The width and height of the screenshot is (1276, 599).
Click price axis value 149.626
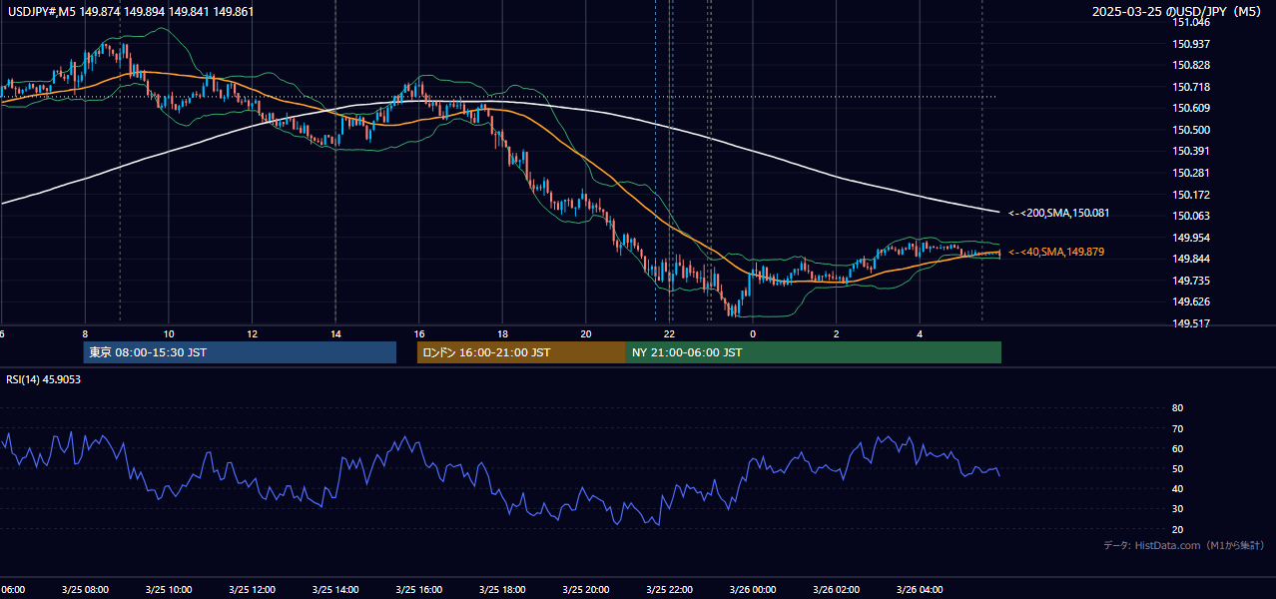[x=1191, y=301]
